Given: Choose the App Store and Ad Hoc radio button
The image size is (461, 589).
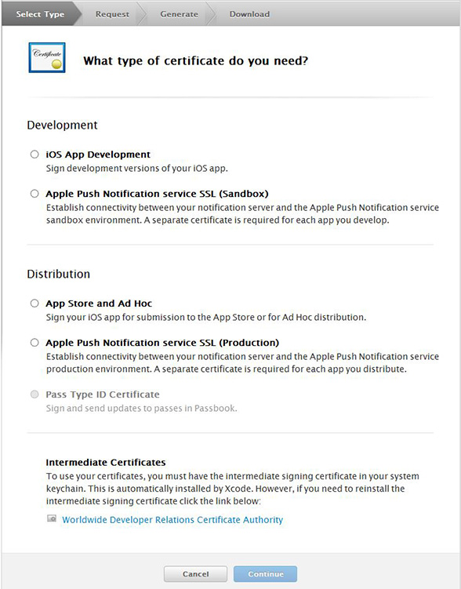Looking at the screenshot, I should click(34, 304).
